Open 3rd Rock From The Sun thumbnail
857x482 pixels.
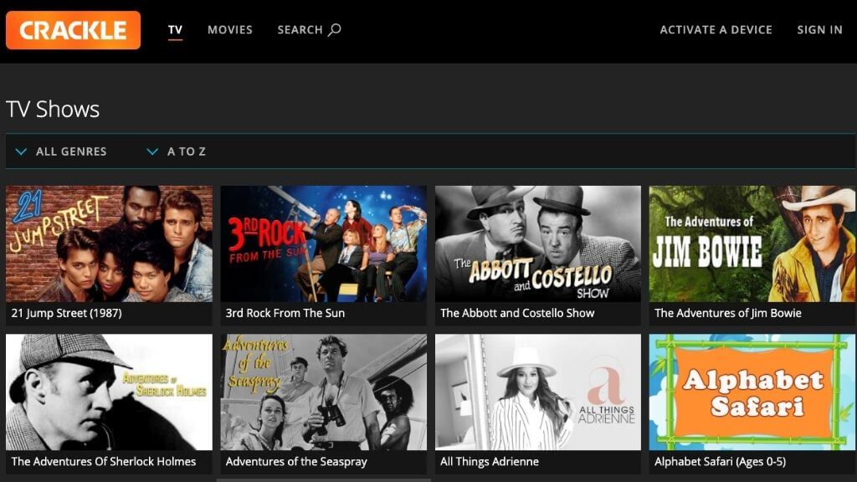[324, 244]
